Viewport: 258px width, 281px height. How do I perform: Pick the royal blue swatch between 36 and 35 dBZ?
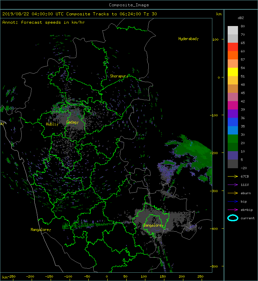tap(233, 122)
